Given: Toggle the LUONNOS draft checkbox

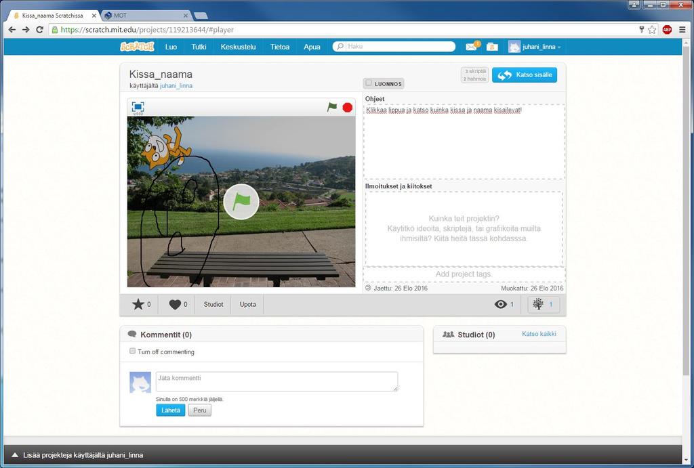Looking at the screenshot, I should 369,83.
